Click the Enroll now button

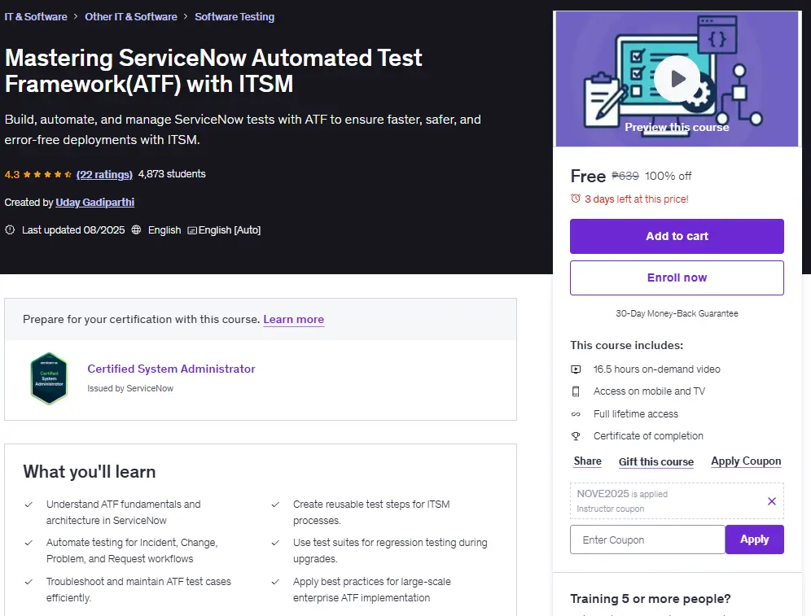677,277
